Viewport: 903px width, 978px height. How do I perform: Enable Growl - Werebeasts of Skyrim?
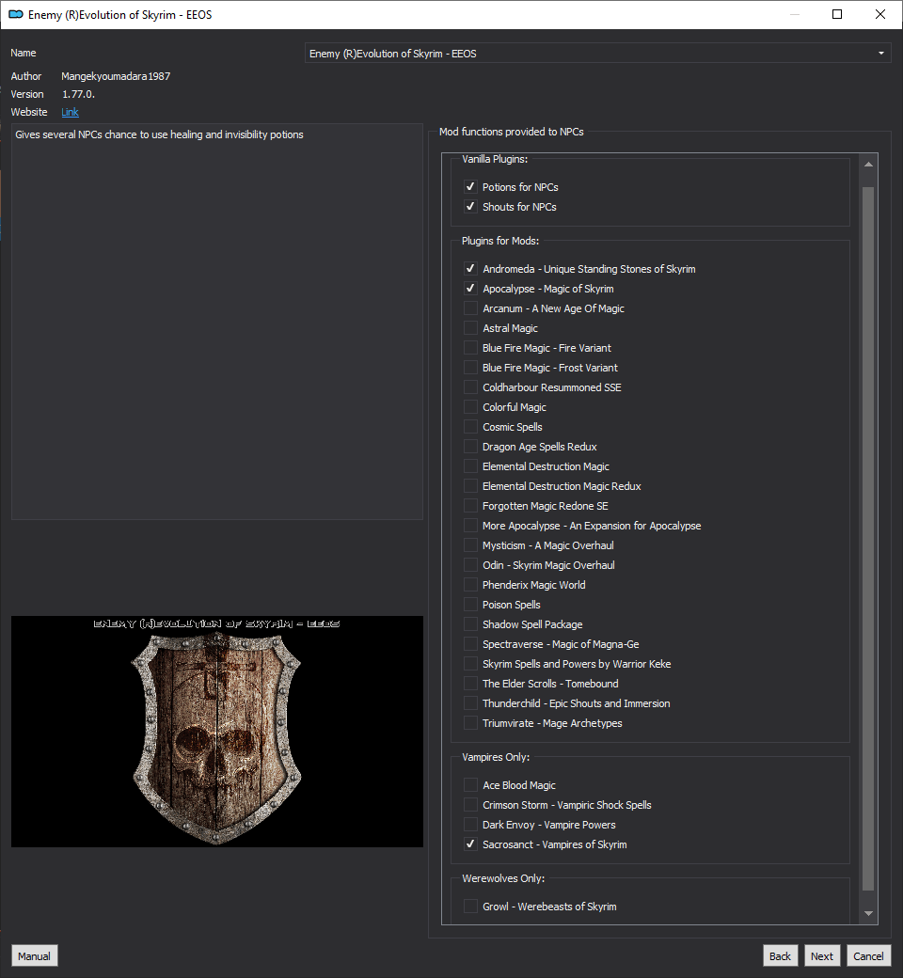tap(470, 907)
